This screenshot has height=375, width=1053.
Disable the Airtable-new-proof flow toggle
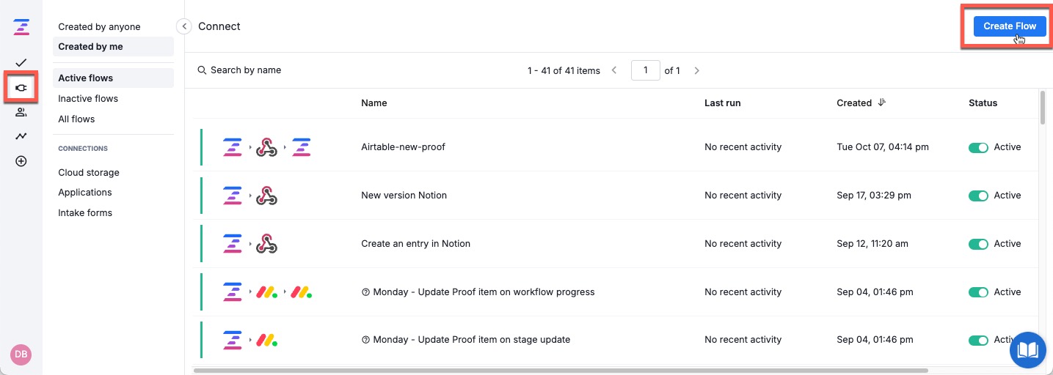978,147
